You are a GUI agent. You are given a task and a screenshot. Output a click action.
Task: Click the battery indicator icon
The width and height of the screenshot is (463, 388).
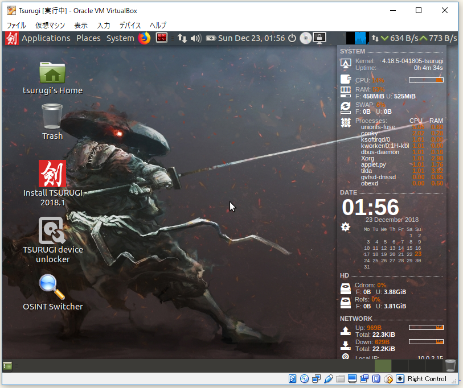click(211, 38)
